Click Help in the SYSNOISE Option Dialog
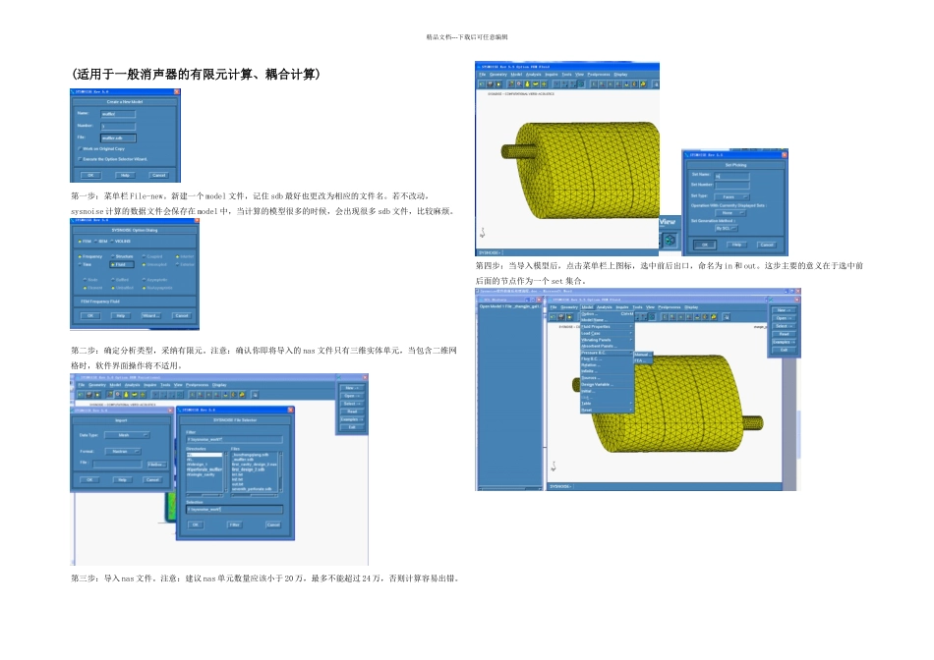934x660 pixels. 120,315
